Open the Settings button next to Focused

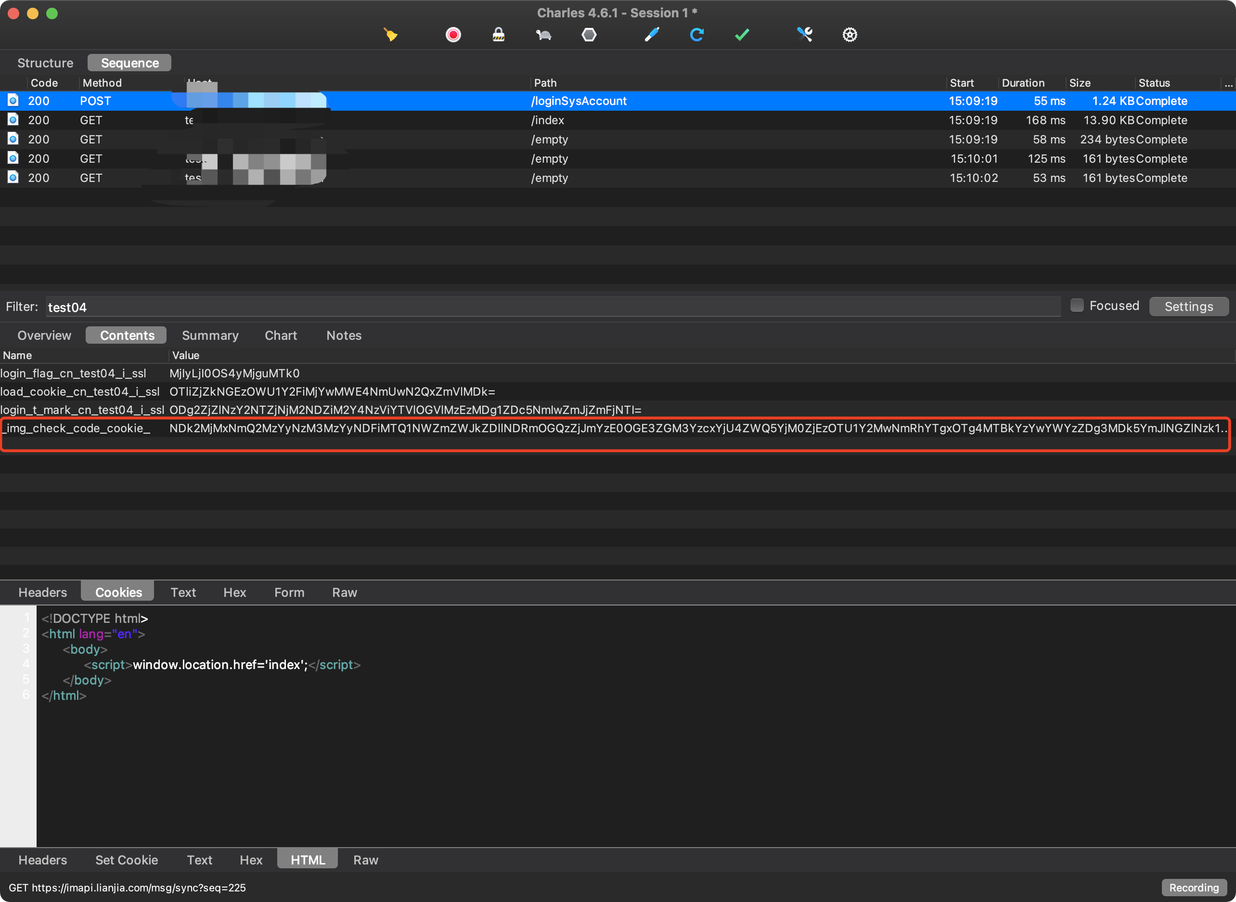point(1189,306)
